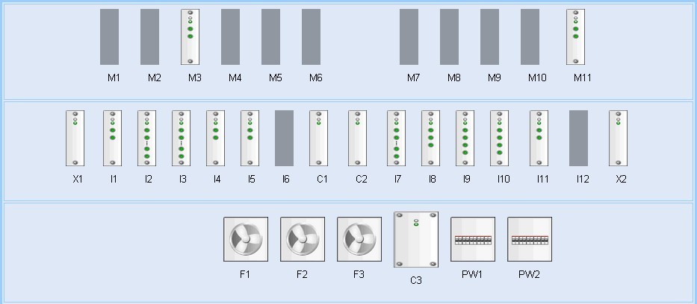697x304 pixels.
Task: Select the I7 interface card
Action: 396,139
